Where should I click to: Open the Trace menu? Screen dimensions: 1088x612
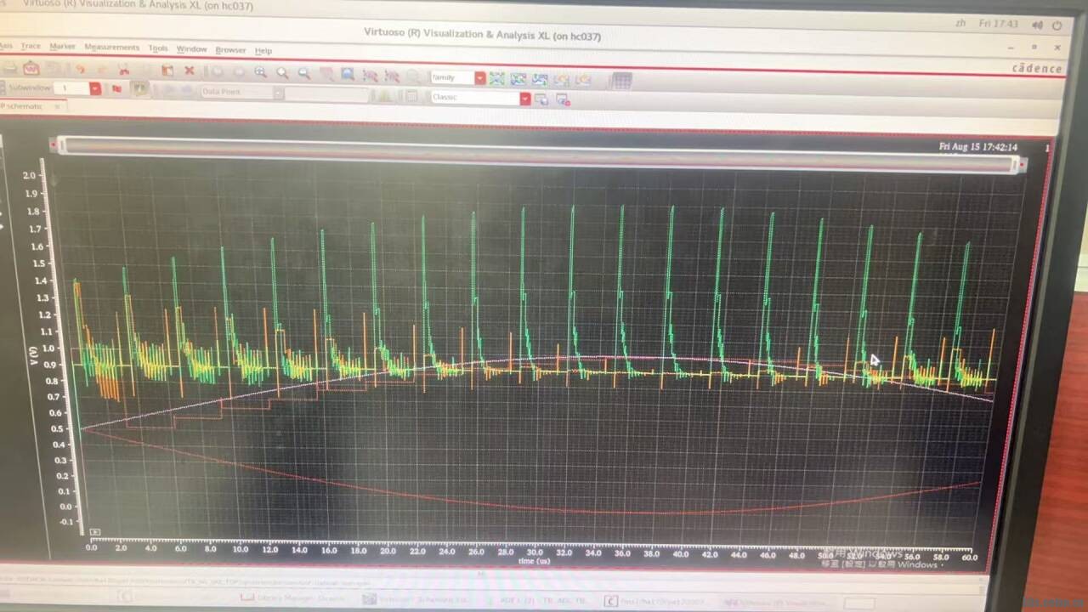click(x=31, y=46)
